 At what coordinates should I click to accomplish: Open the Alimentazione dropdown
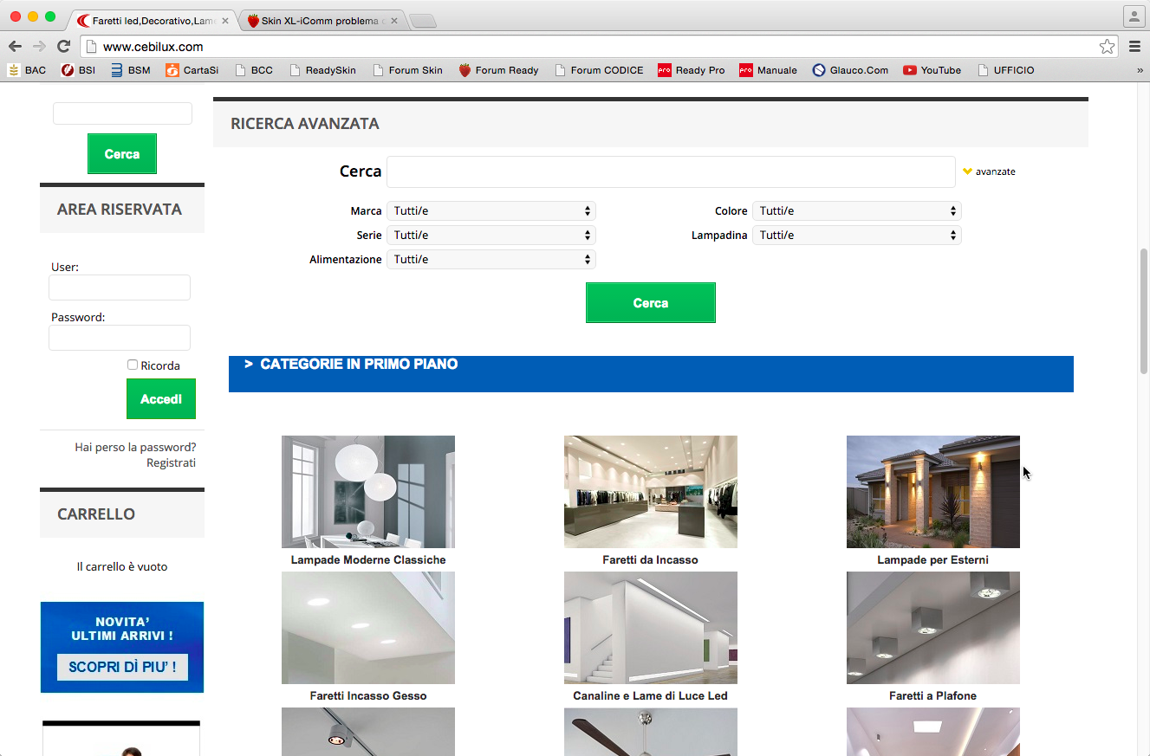[491, 260]
